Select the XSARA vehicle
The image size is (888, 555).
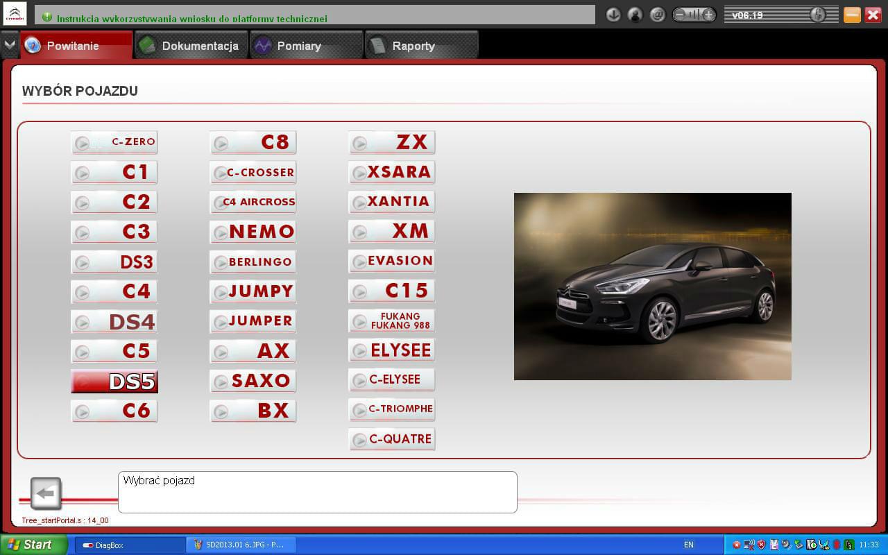coord(392,172)
